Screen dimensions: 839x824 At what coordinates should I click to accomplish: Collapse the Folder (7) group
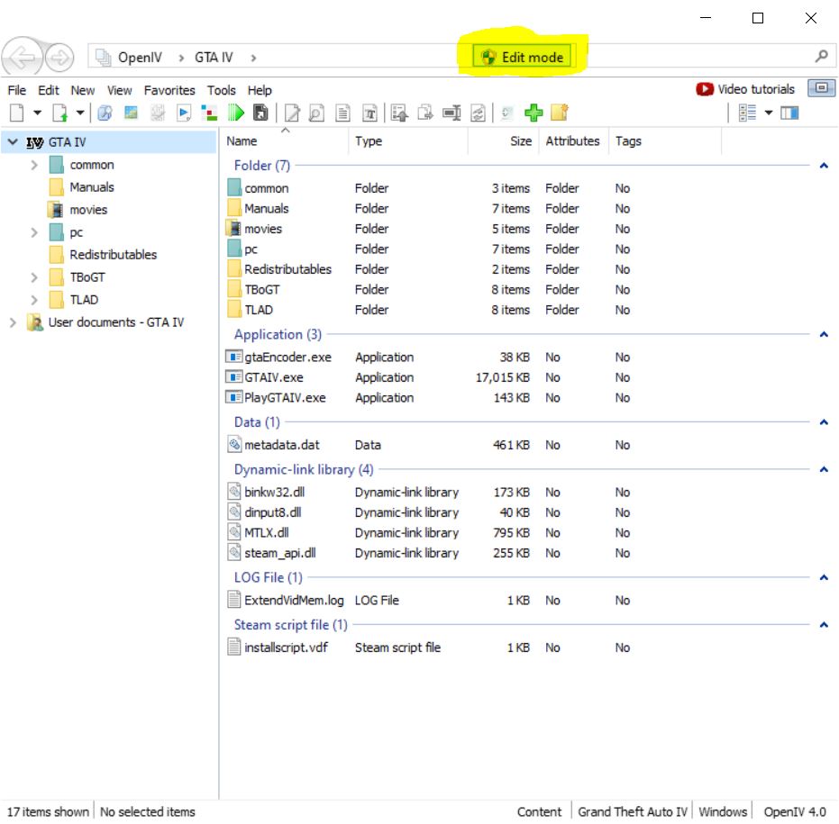pyautogui.click(x=824, y=166)
